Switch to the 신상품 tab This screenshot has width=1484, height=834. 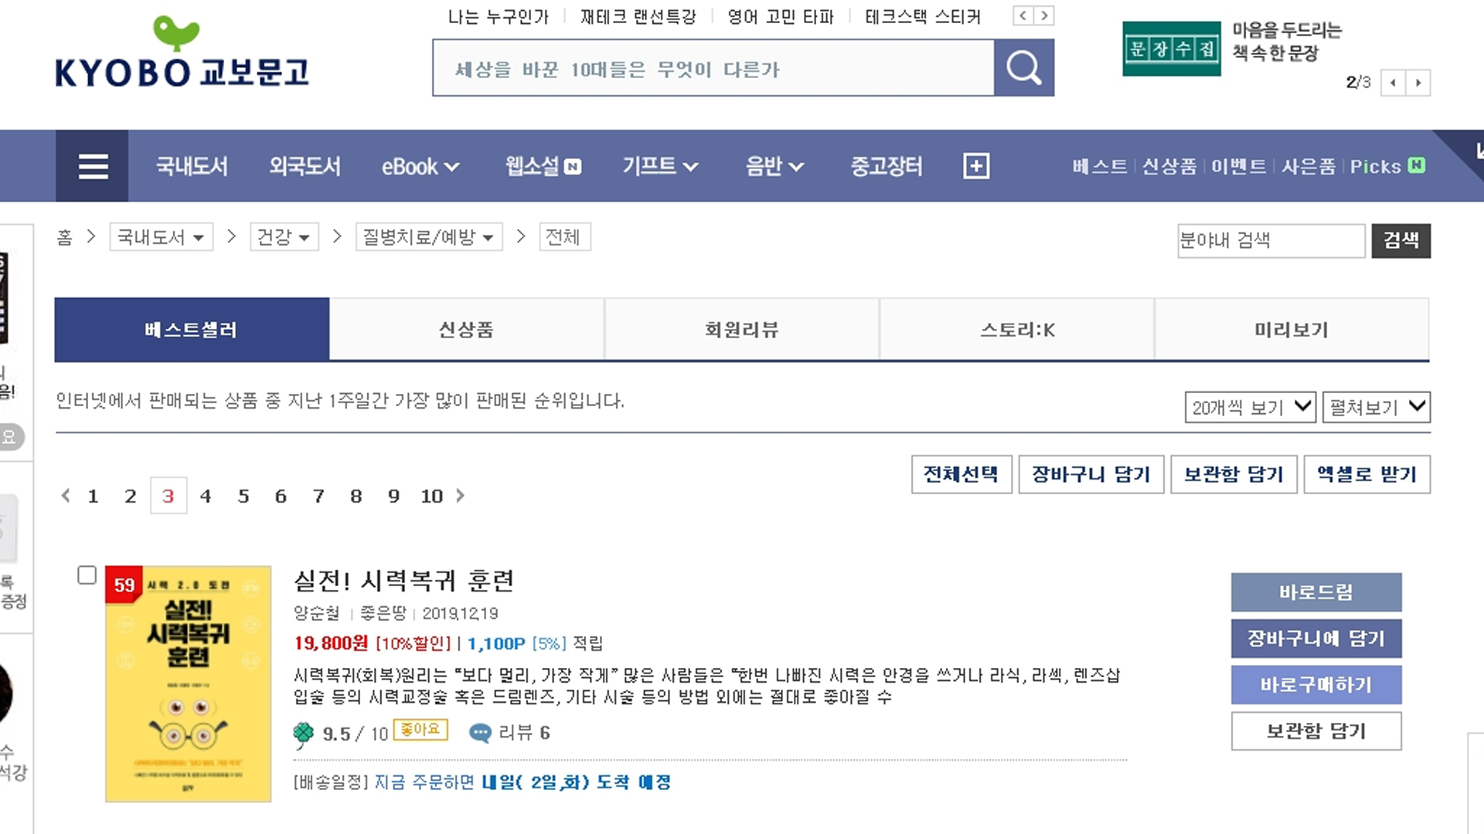[x=466, y=330]
